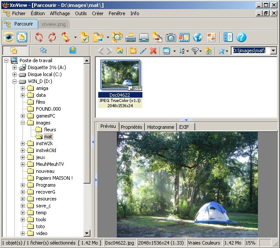280x248 pixels.
Task: Click the convert folder icon
Action: pos(98,37)
